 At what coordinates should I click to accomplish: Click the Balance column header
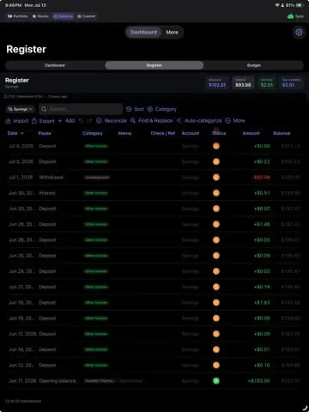point(282,133)
